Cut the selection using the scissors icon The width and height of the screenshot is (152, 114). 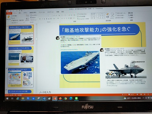click(x=14, y=16)
